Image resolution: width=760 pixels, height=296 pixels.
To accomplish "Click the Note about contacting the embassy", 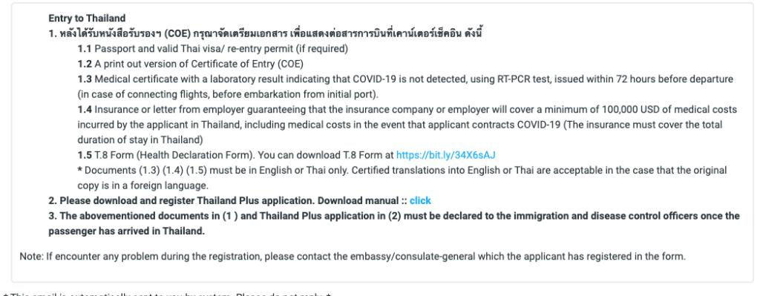I will [353, 256].
